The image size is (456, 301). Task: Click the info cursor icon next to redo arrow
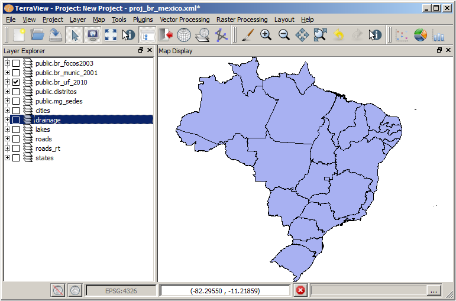click(375, 35)
